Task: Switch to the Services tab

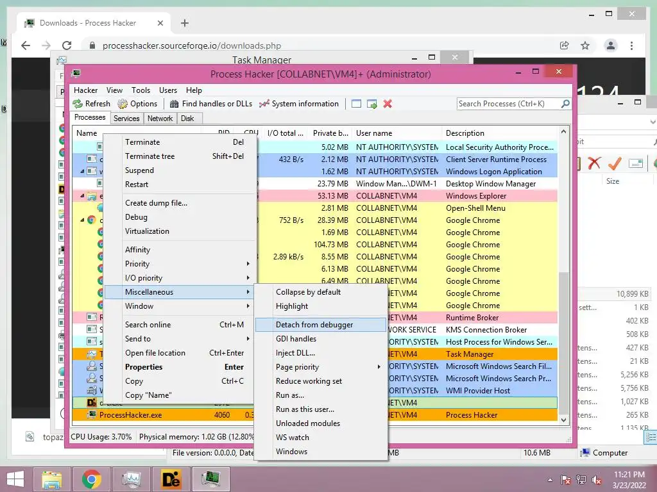Action: point(126,119)
